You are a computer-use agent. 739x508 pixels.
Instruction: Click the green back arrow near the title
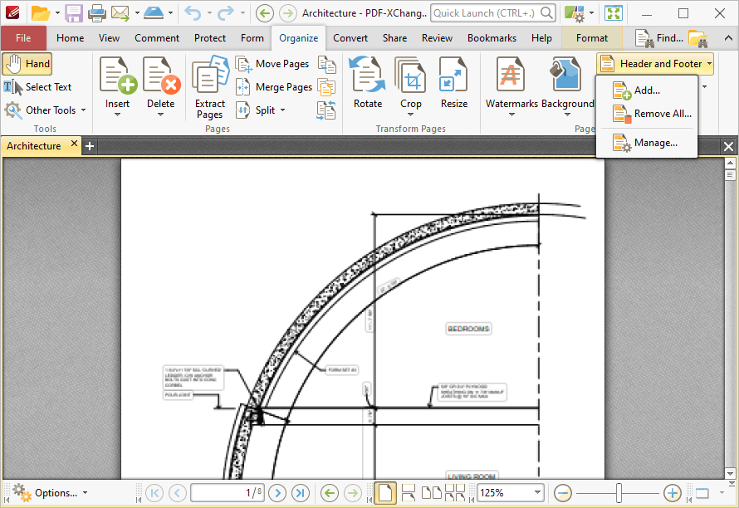264,13
